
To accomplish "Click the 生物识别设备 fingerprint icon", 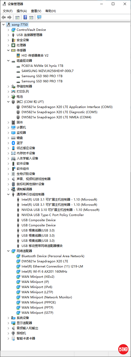I will 13,174.
